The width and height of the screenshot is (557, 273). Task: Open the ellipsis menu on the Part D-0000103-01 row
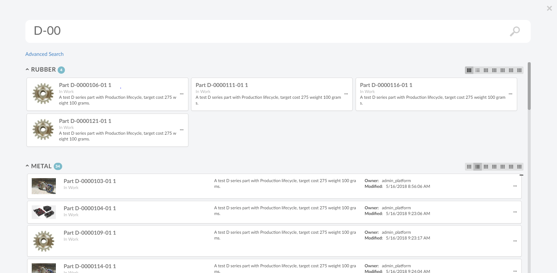515,186
